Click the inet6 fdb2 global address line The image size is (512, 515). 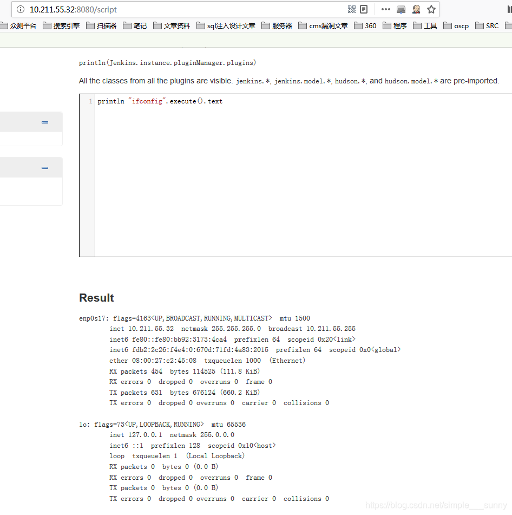tap(255, 350)
